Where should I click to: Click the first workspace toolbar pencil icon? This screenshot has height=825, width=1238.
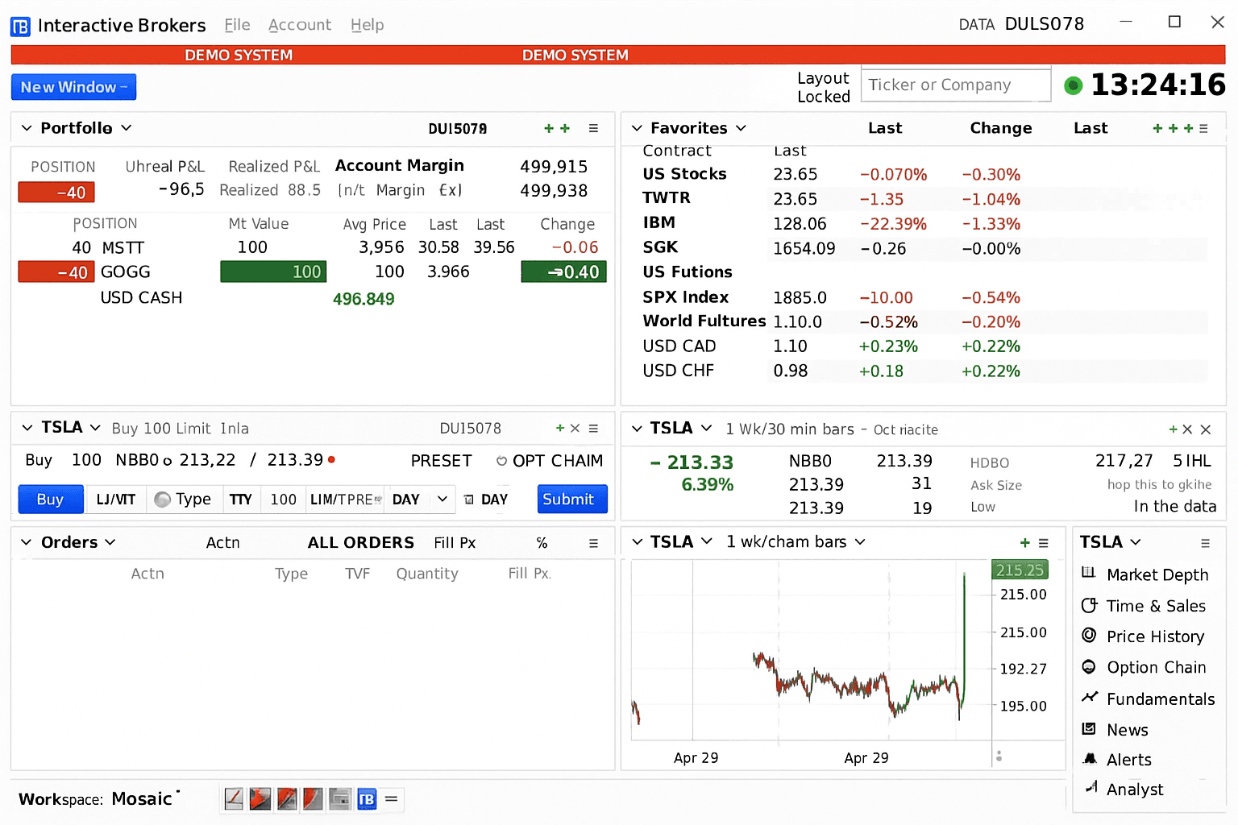[x=233, y=798]
